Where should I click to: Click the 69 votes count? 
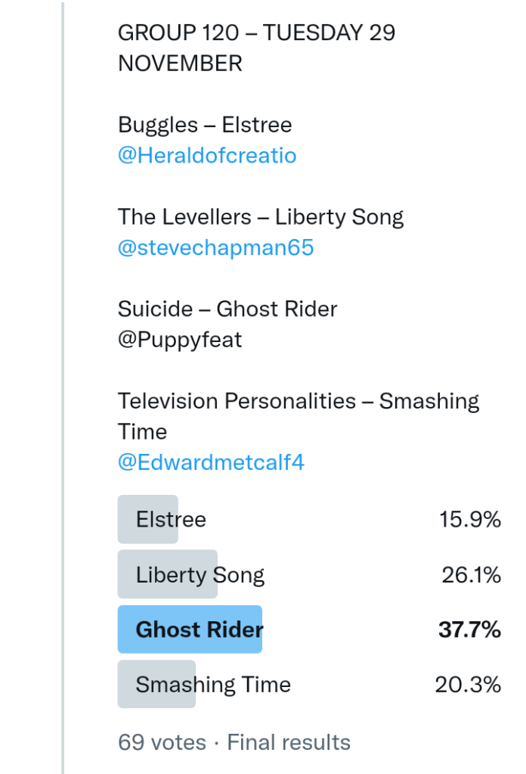pyautogui.click(x=162, y=742)
